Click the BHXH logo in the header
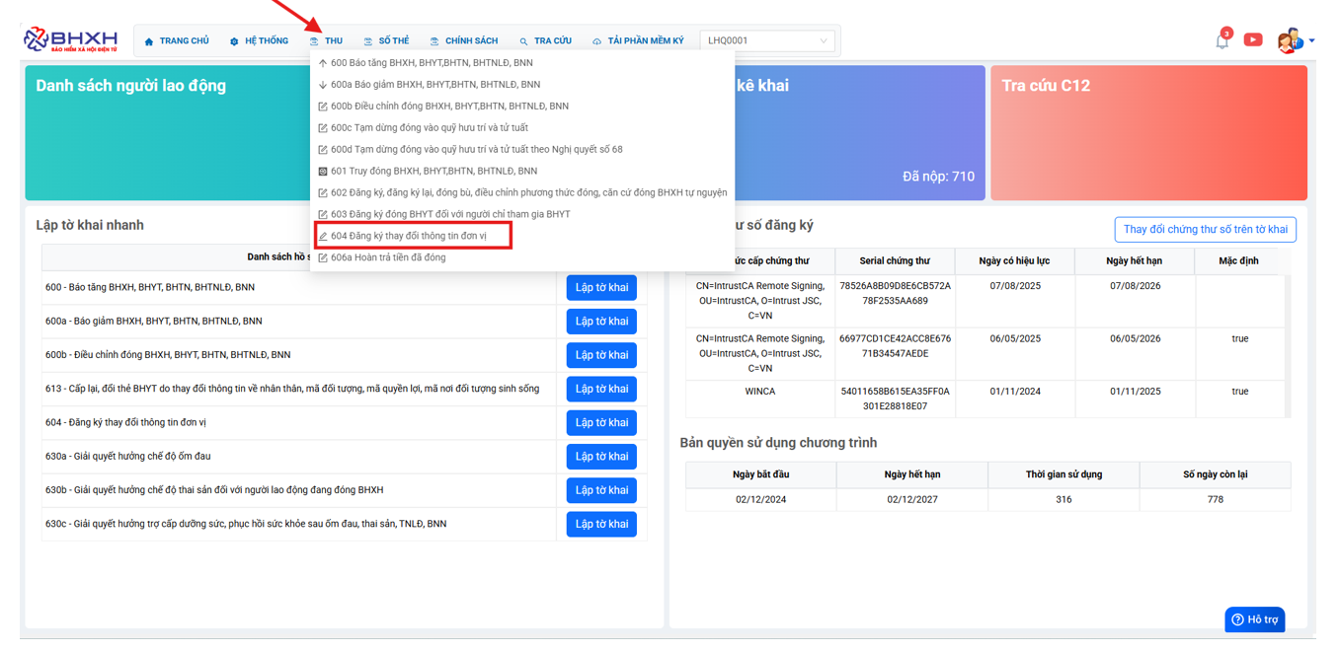This screenshot has width=1340, height=653. (70, 39)
